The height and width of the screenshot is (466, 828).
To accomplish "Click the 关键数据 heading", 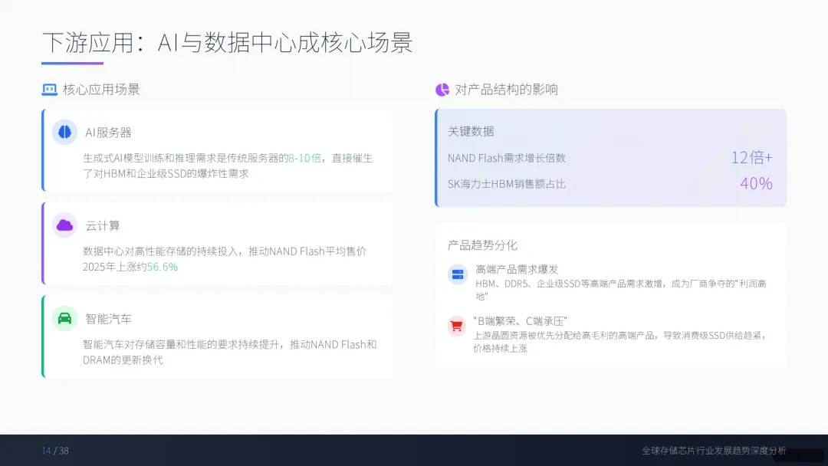I will click(x=471, y=131).
